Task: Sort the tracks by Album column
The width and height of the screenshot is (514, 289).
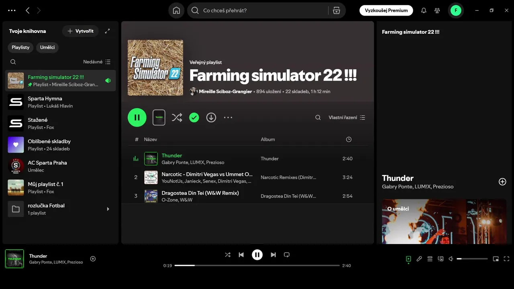Action: 268,139
